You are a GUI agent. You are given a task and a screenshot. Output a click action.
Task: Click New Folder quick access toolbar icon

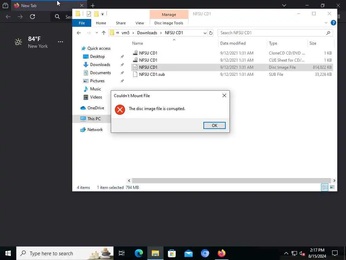tap(96, 14)
